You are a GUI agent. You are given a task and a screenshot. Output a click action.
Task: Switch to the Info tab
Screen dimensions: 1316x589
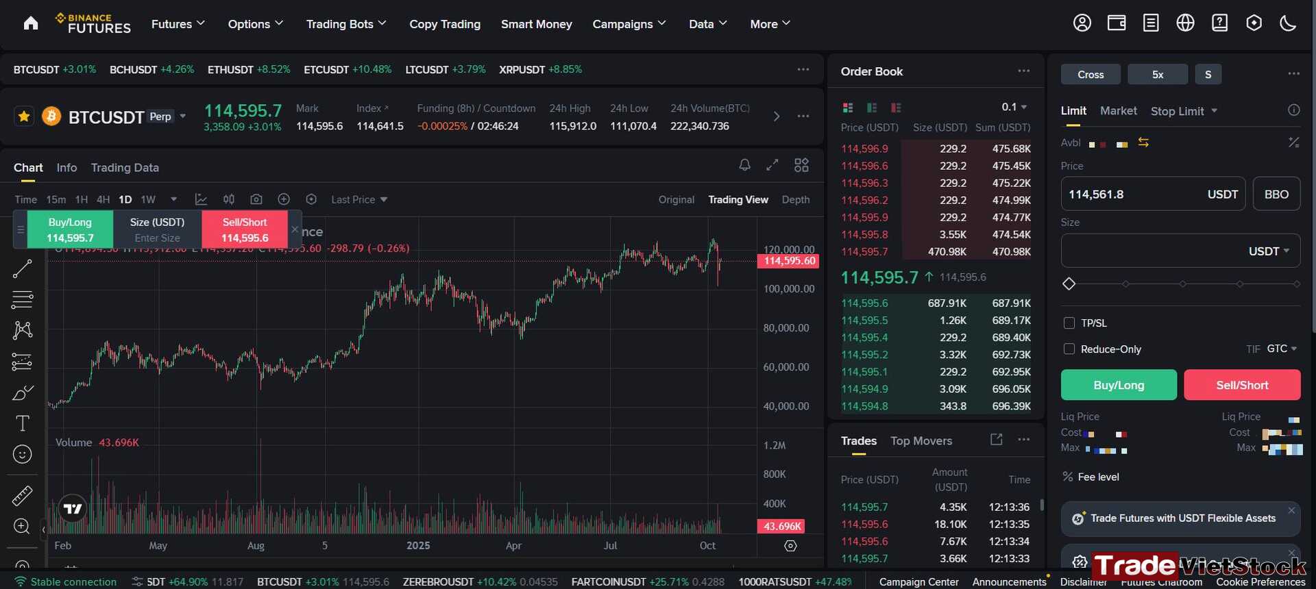tap(66, 168)
